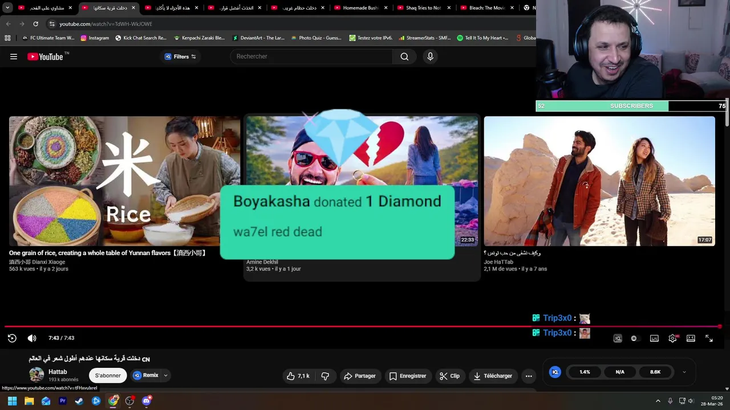View site information icon in address bar
The image size is (730, 410).
(x=52, y=24)
